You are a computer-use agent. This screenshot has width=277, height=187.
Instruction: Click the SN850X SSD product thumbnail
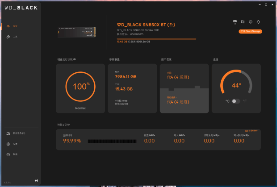(x=76, y=32)
